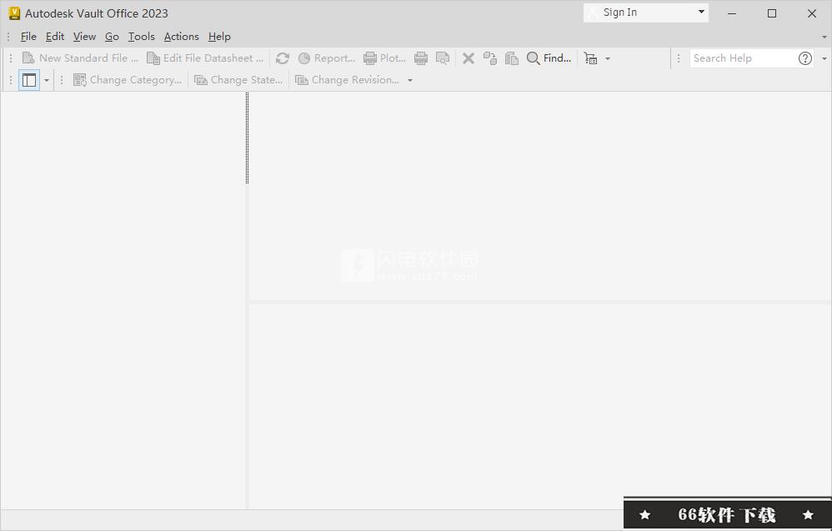Click Edit File Datasheet button

(205, 58)
